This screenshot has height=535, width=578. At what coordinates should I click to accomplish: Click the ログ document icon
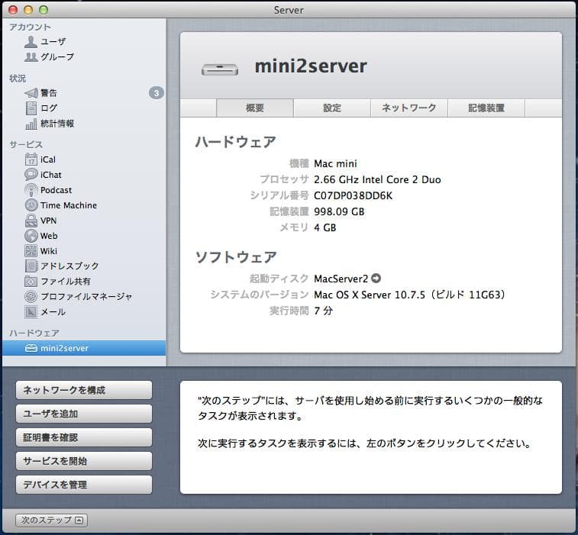tap(31, 108)
